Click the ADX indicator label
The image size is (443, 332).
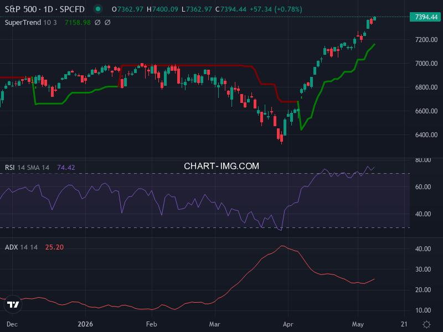point(11,247)
